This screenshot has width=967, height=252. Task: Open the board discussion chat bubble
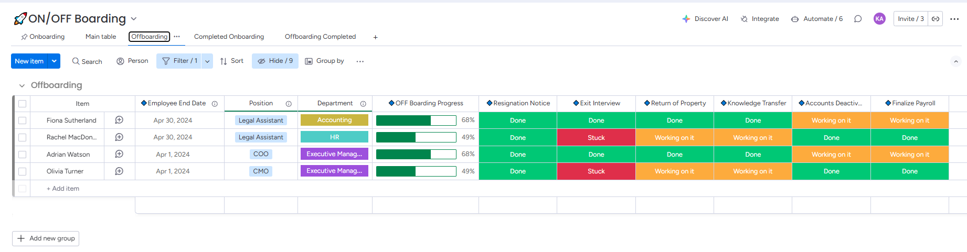(858, 19)
